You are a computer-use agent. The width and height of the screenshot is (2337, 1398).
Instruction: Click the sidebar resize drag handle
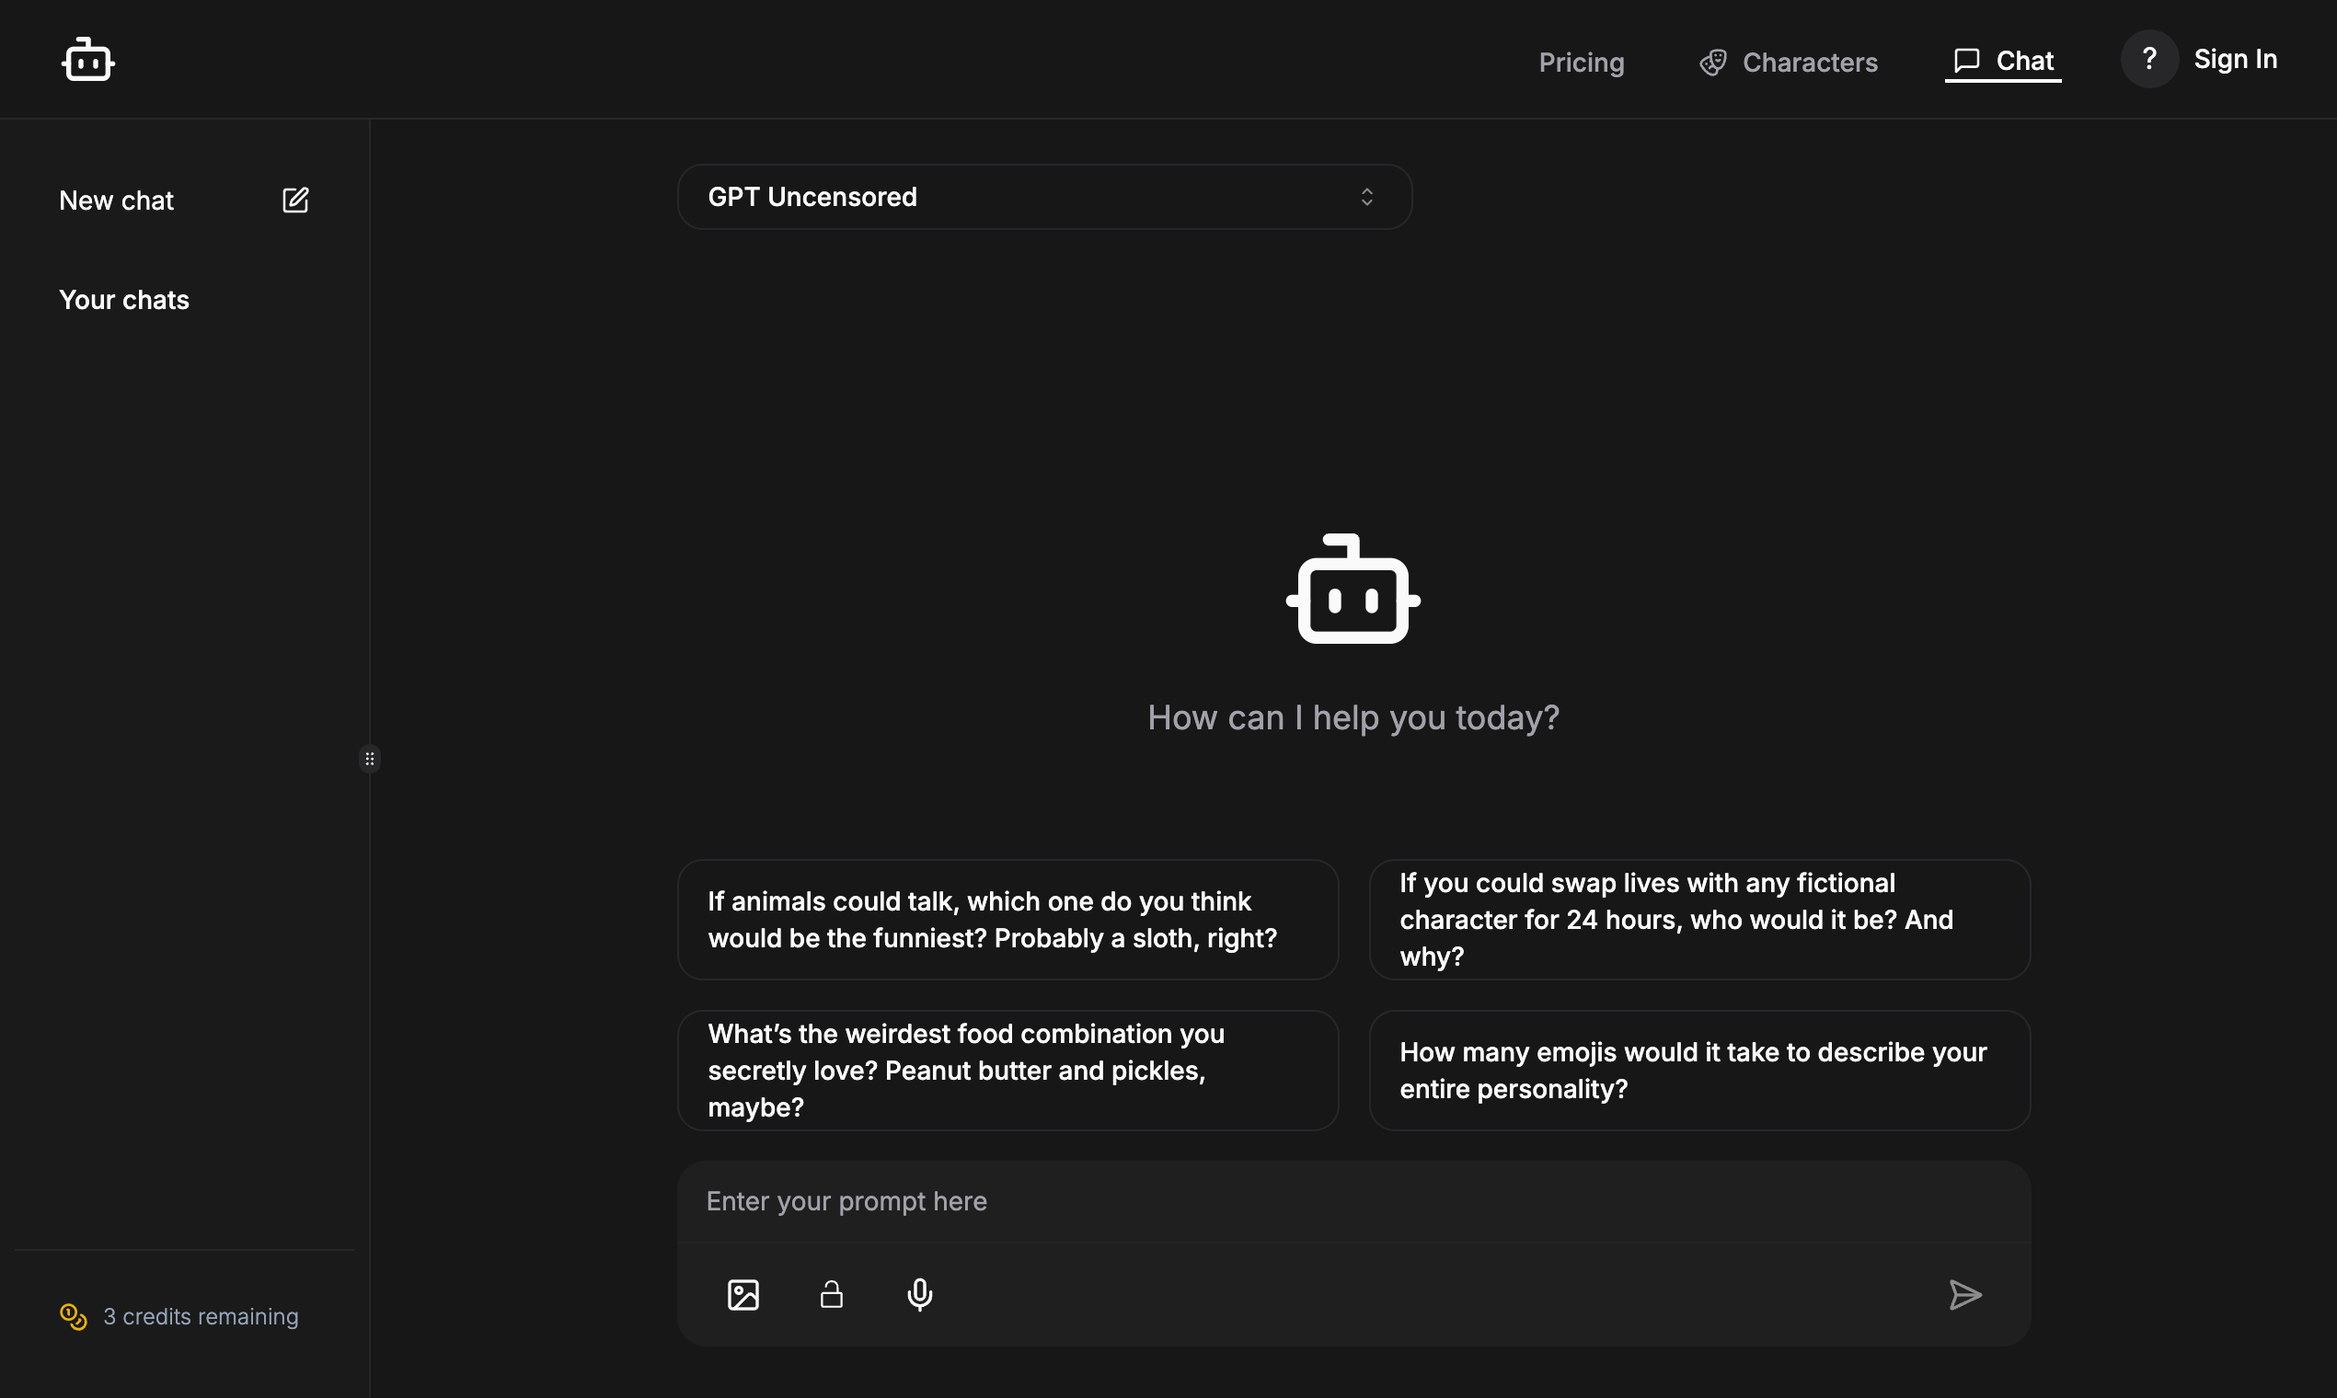tap(369, 759)
